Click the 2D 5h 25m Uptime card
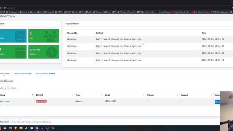Screen dimensions: 233x131 point(44,52)
